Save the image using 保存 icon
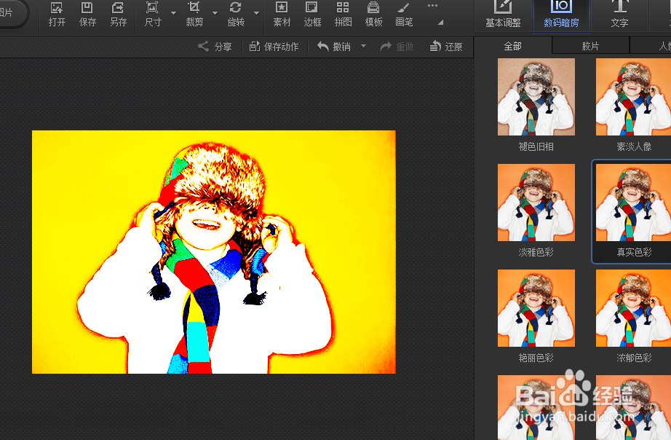Image resolution: width=671 pixels, height=440 pixels. coord(87,14)
